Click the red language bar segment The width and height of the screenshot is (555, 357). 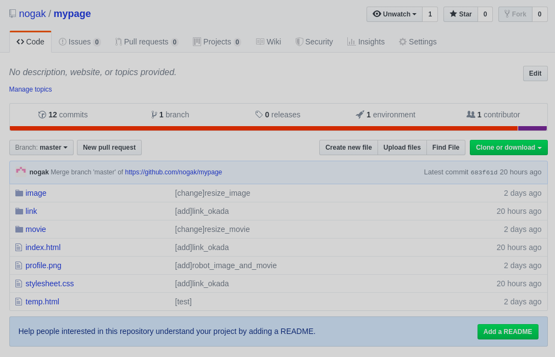point(264,128)
